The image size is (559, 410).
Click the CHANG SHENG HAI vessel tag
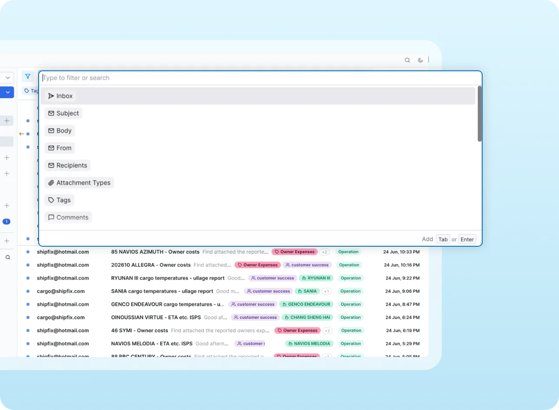point(308,317)
